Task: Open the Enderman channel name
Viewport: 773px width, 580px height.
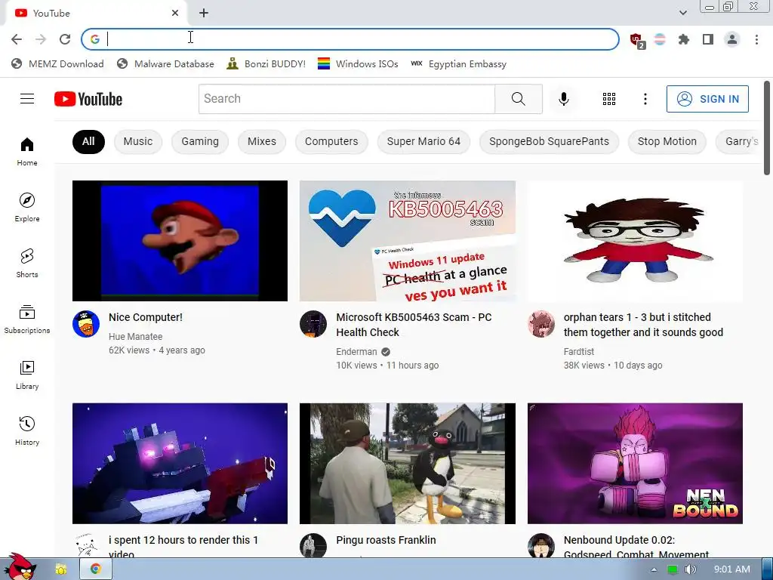Action: [356, 352]
